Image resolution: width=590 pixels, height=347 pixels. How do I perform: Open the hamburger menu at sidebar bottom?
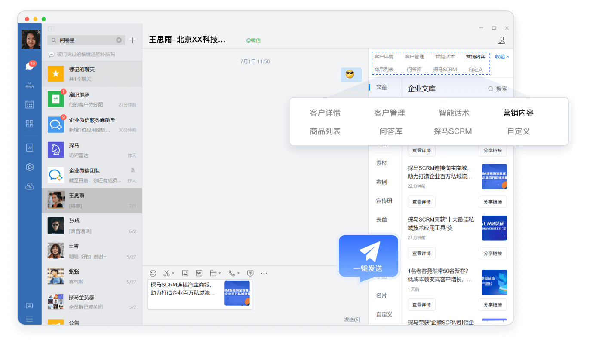tap(30, 319)
